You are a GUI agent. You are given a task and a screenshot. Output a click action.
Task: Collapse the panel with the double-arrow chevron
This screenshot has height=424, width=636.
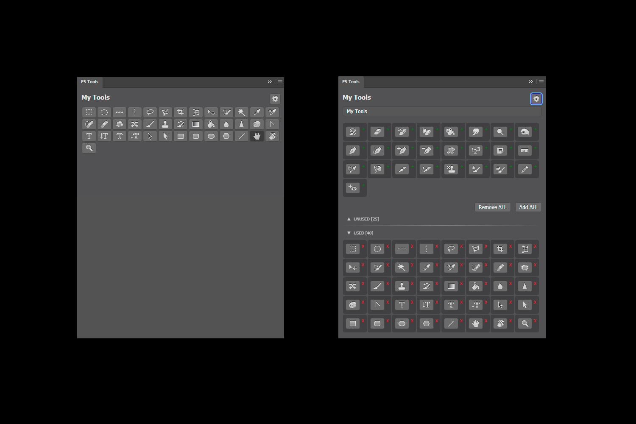531,81
